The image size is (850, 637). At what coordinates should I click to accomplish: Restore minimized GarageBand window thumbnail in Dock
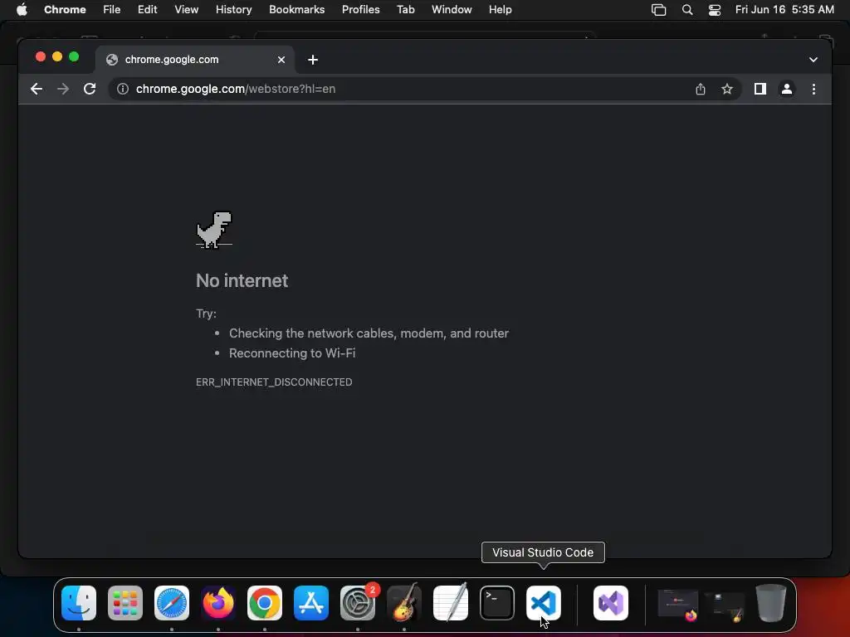coord(725,605)
